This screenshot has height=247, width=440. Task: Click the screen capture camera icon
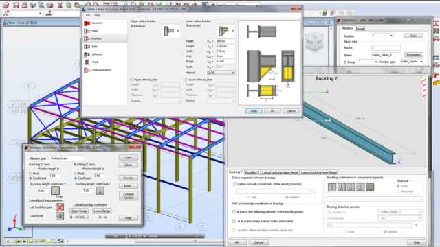(x=49, y=5)
